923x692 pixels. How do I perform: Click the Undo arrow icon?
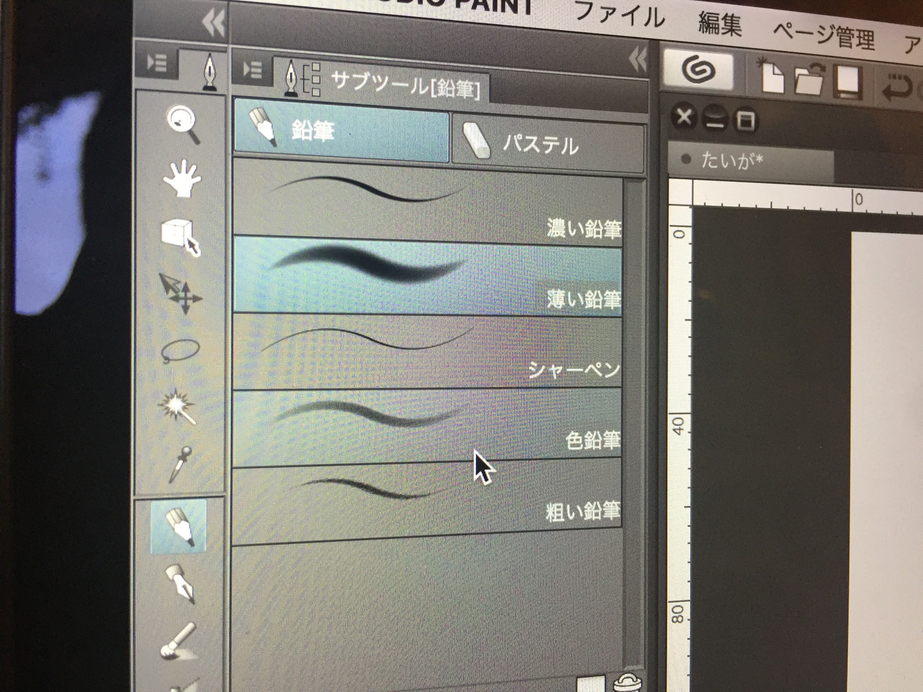pos(897,87)
